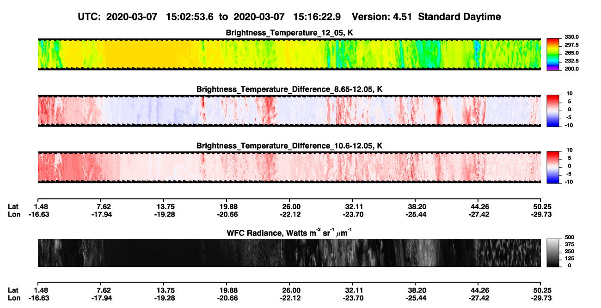
Task: Click latitude 44.26 under the 10.6-12.05 panel
Action: pos(478,206)
